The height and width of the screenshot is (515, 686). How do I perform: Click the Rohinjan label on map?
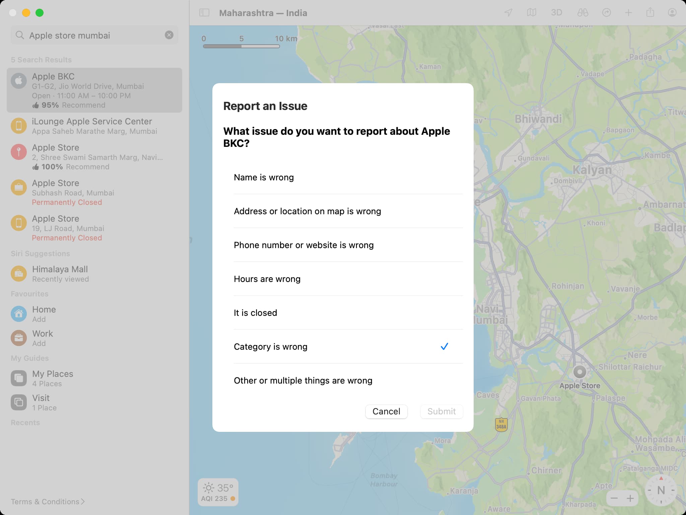click(568, 286)
